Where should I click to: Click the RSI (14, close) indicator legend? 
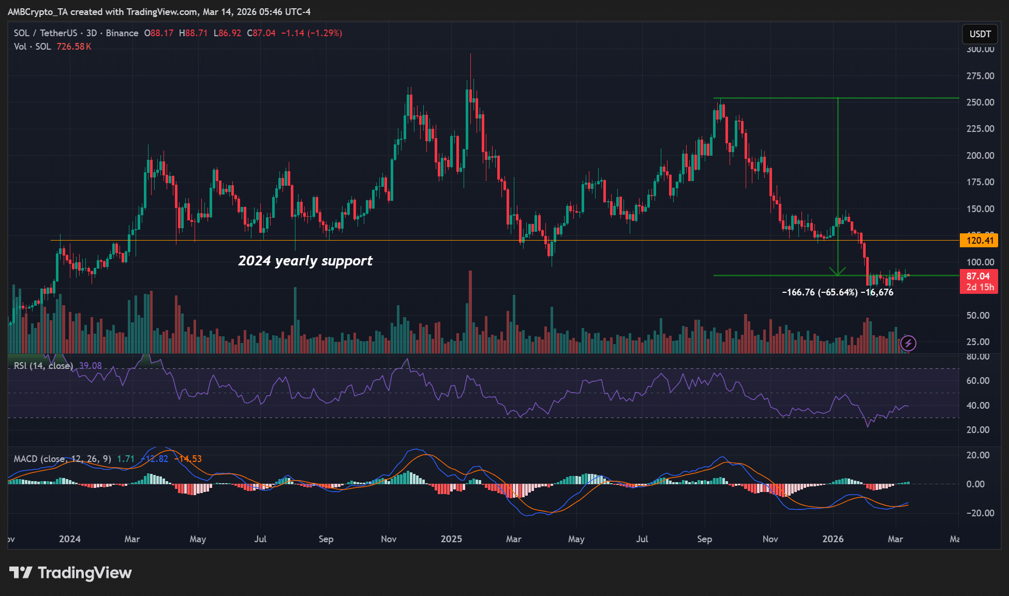tap(43, 366)
